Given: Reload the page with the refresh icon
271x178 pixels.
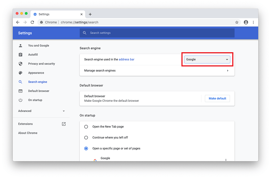Looking at the screenshot, I should coord(32,22).
